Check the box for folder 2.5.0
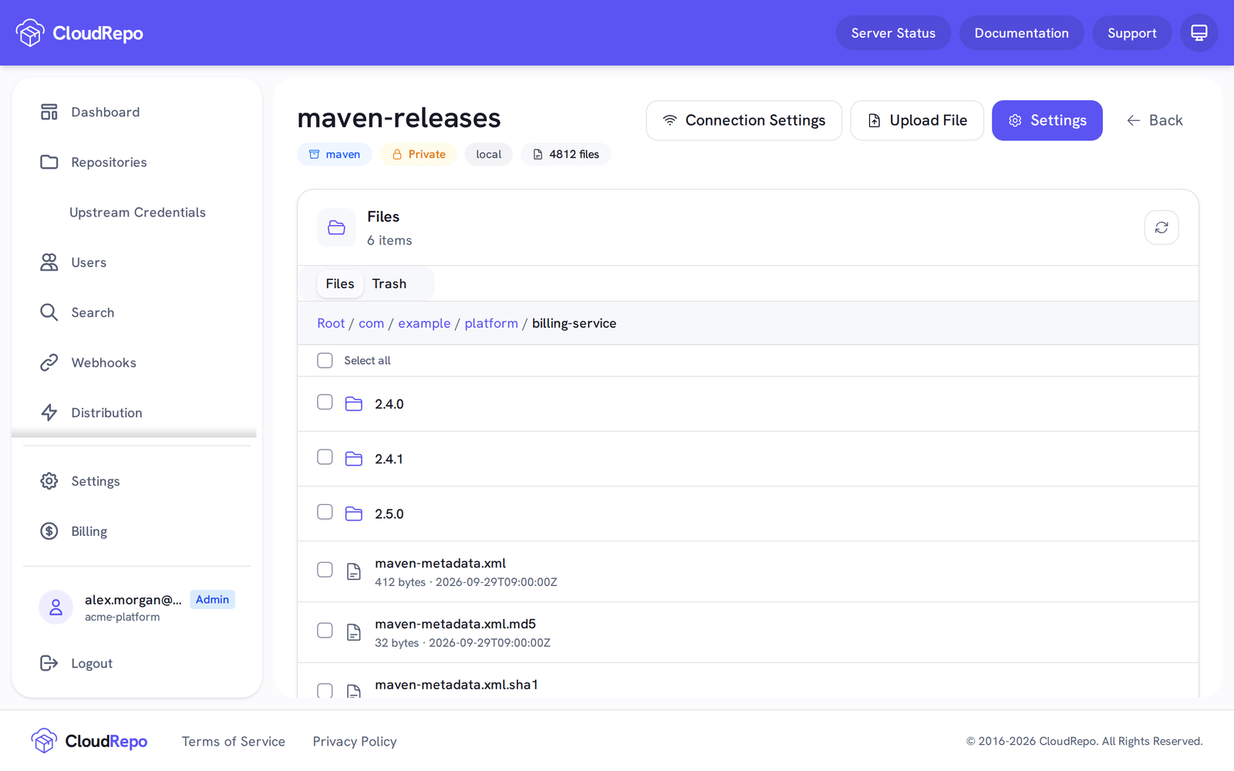 [x=325, y=512]
